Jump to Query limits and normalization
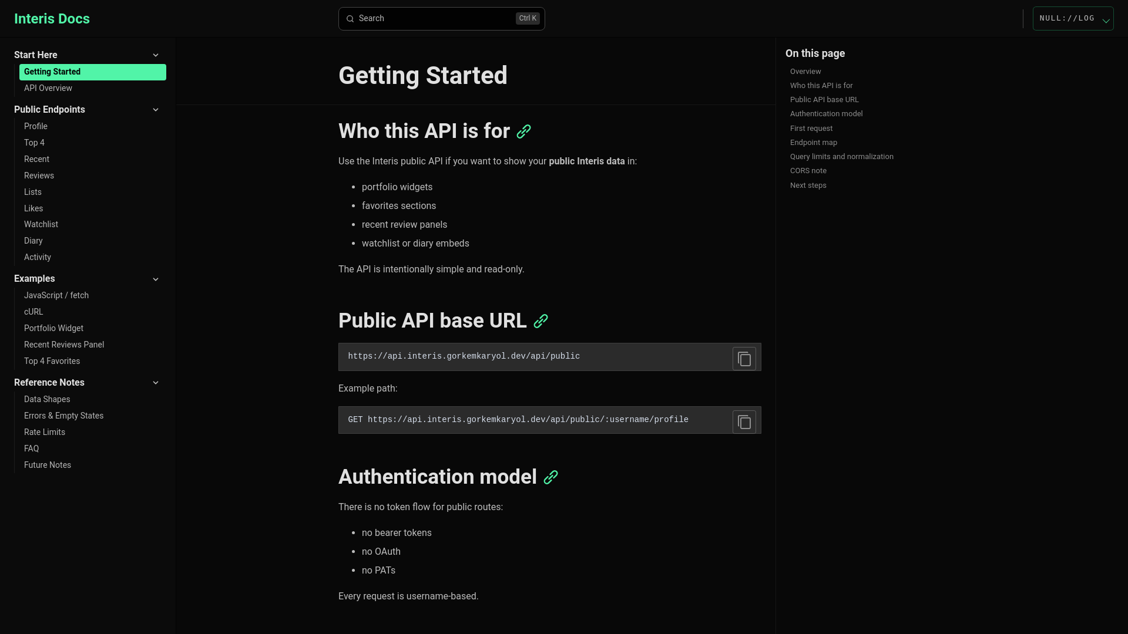1128x634 pixels. [841, 157]
